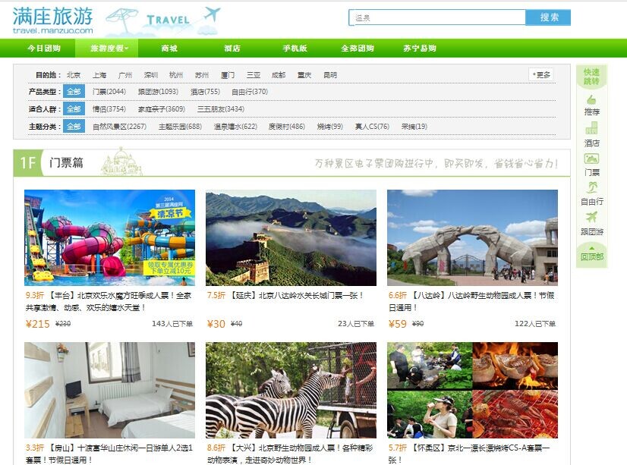Screen dimensions: 627x465
Task: Select 全部 in the 主题分类 filter row
Action: coord(74,127)
